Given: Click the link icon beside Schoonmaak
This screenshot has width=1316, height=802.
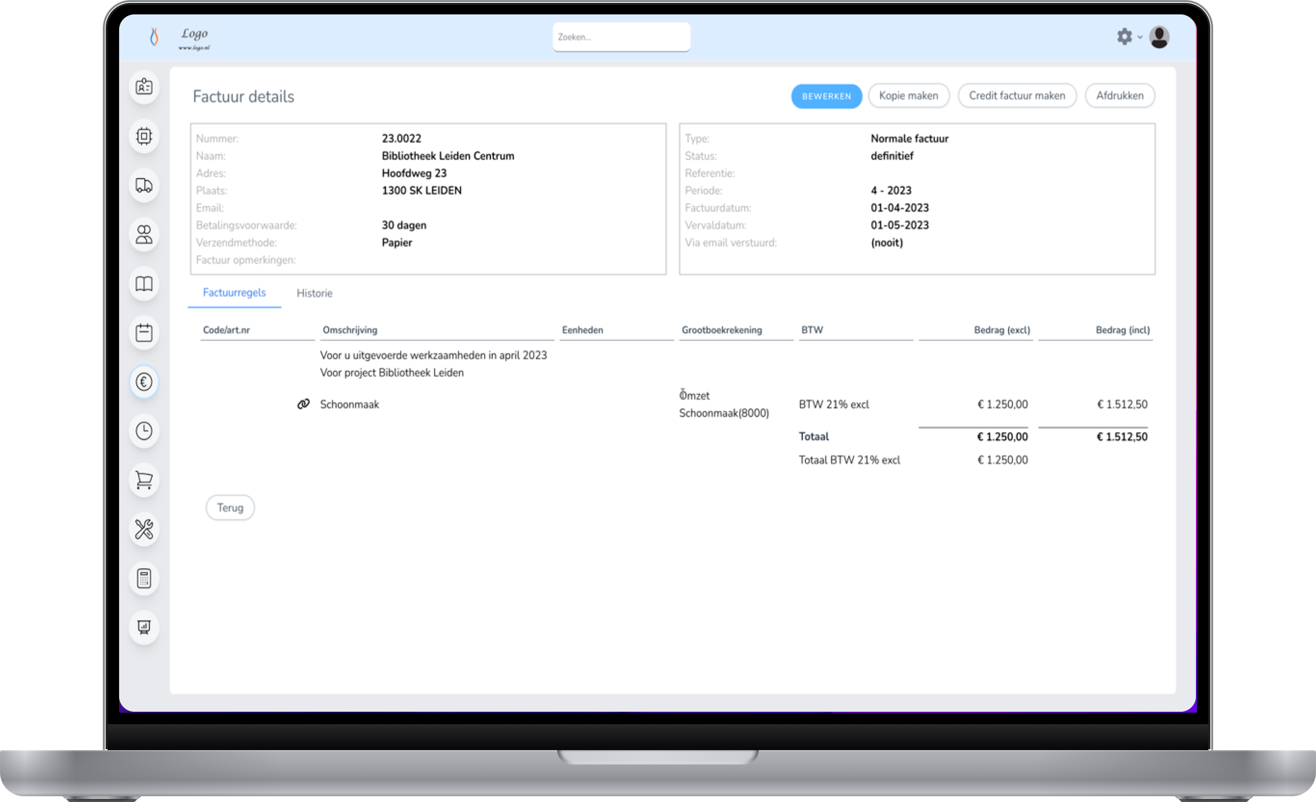Looking at the screenshot, I should [304, 404].
